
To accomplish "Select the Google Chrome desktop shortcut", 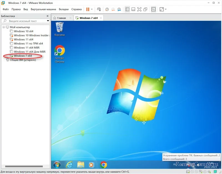I will (59, 54).
